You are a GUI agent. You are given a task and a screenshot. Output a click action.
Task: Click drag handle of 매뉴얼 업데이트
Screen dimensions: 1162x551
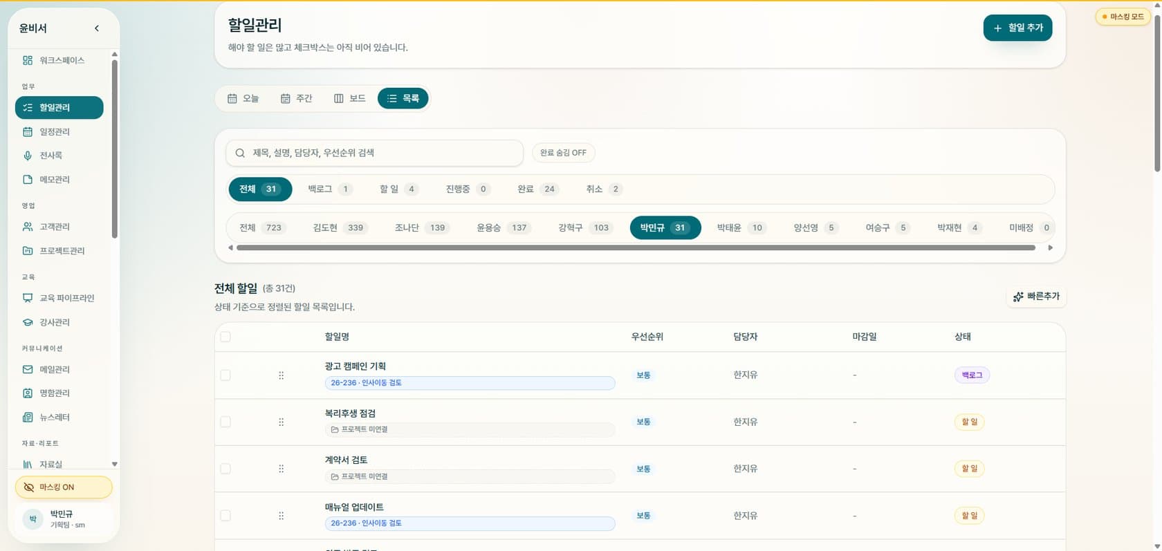tap(281, 516)
